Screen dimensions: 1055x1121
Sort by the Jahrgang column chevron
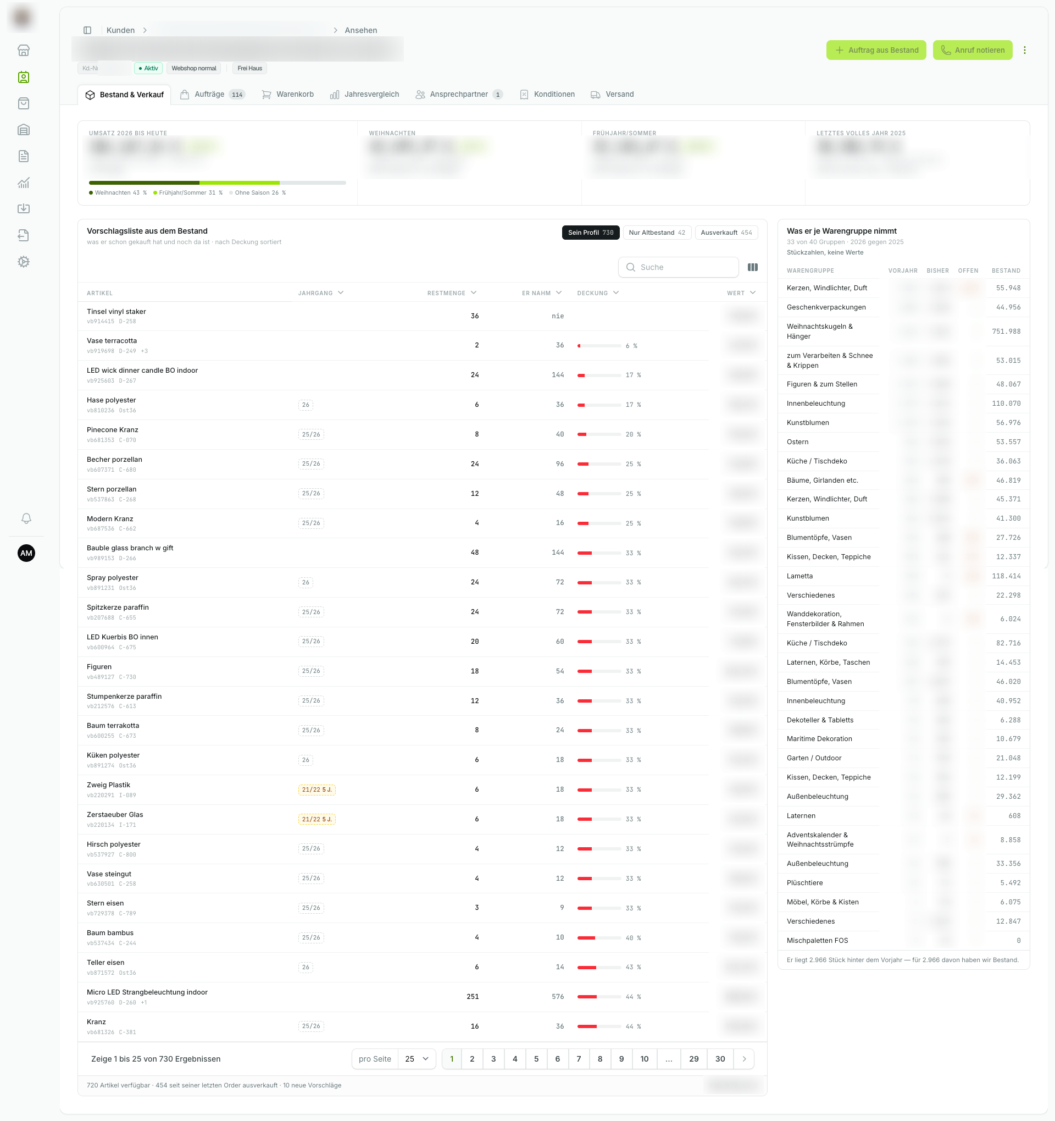pos(341,292)
